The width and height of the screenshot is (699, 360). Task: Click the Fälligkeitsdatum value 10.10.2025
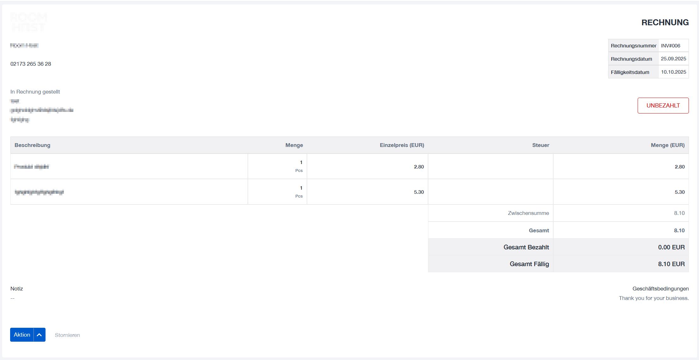[673, 72]
